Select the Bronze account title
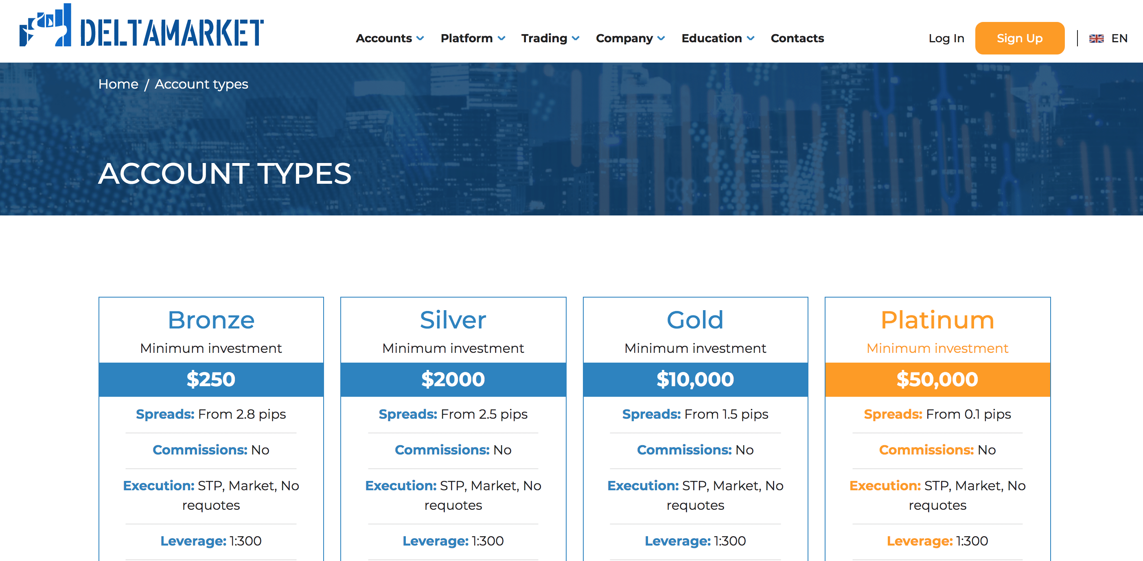Image resolution: width=1143 pixels, height=561 pixels. pyautogui.click(x=211, y=320)
